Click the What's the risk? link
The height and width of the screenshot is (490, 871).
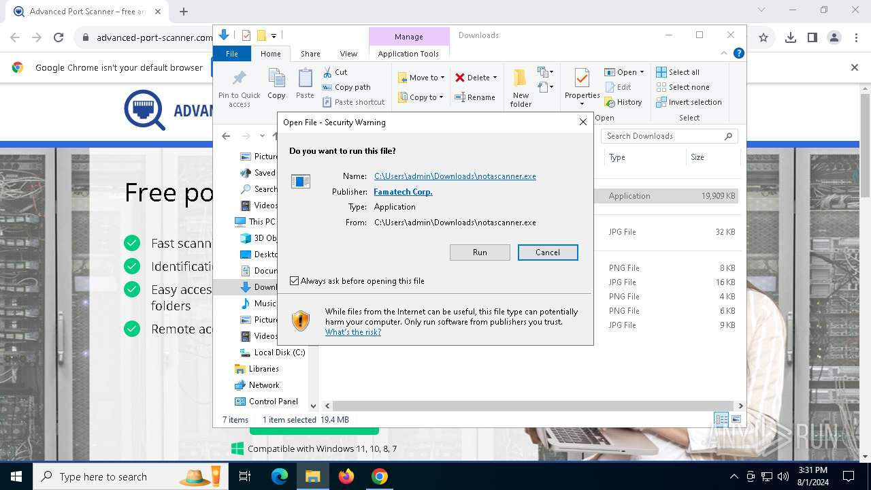[x=353, y=332]
